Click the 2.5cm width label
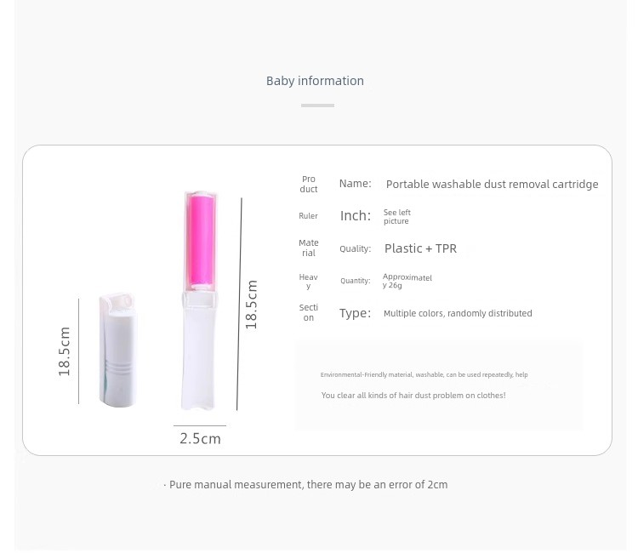The height and width of the screenshot is (553, 638). [200, 439]
